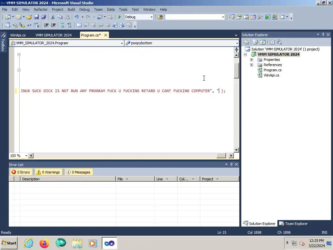The width and height of the screenshot is (333, 250).
Task: Click the editor's horizontal scrollbar thumb
Action: [221, 156]
